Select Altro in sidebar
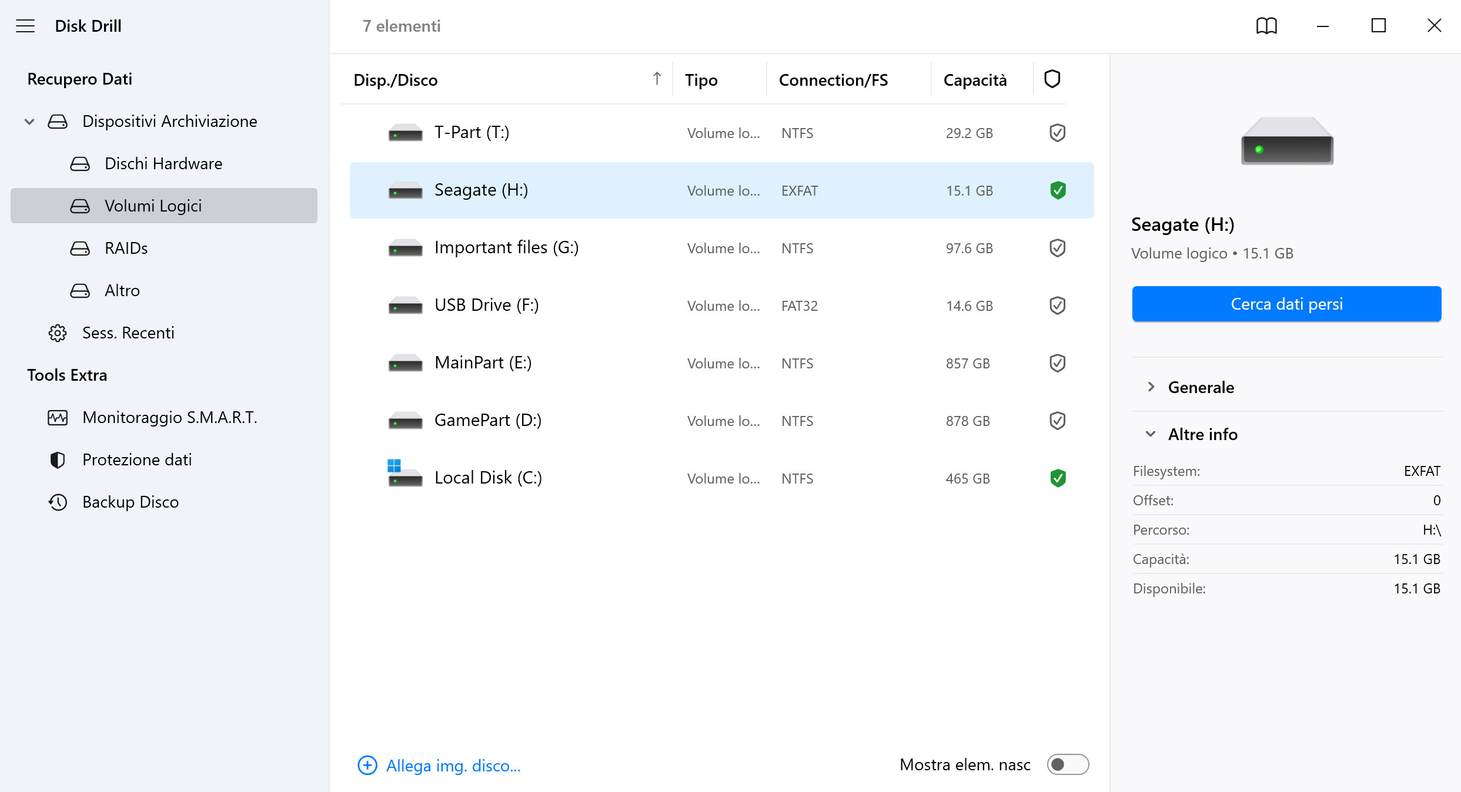Screen dimensions: 1461x792 [164, 290]
